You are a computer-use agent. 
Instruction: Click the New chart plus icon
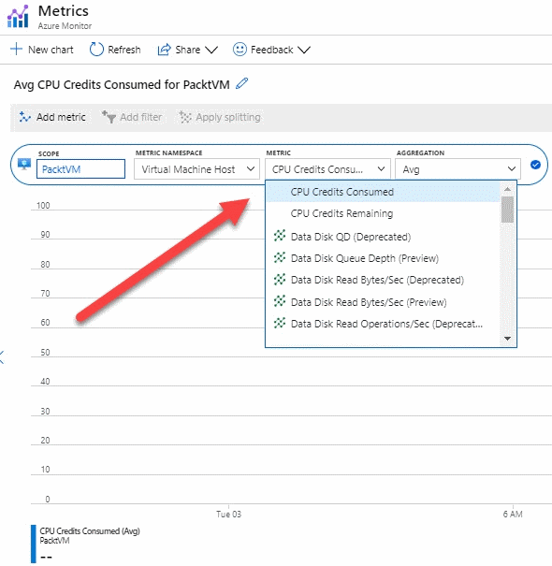(16, 49)
